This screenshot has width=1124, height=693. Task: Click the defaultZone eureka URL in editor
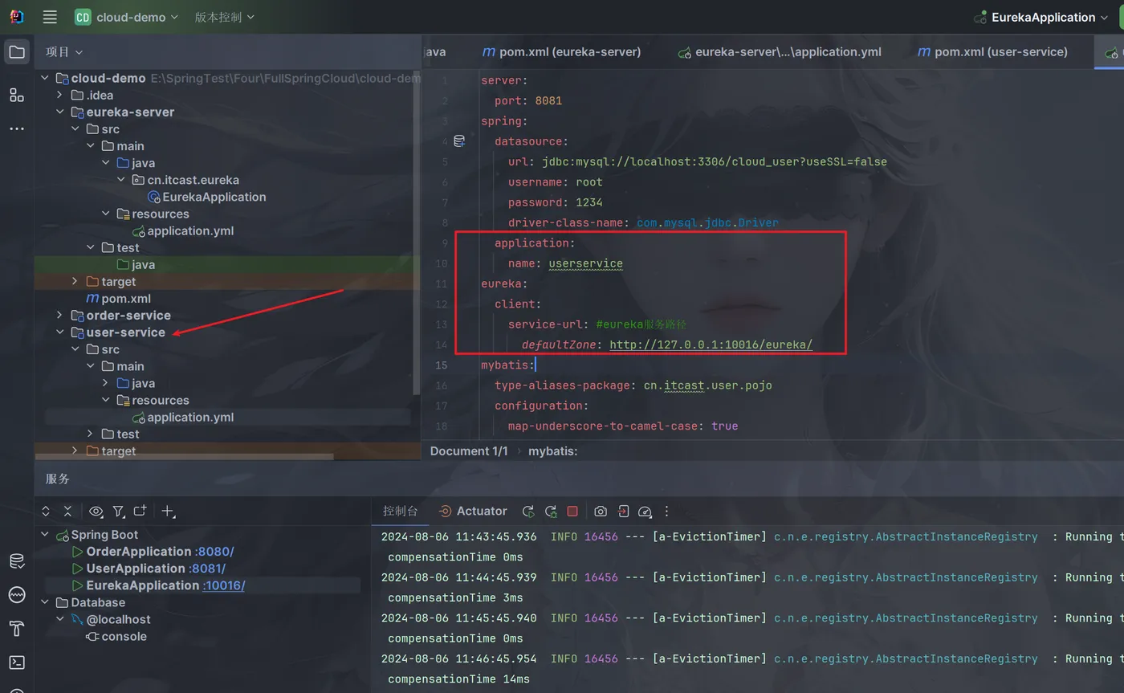(711, 344)
